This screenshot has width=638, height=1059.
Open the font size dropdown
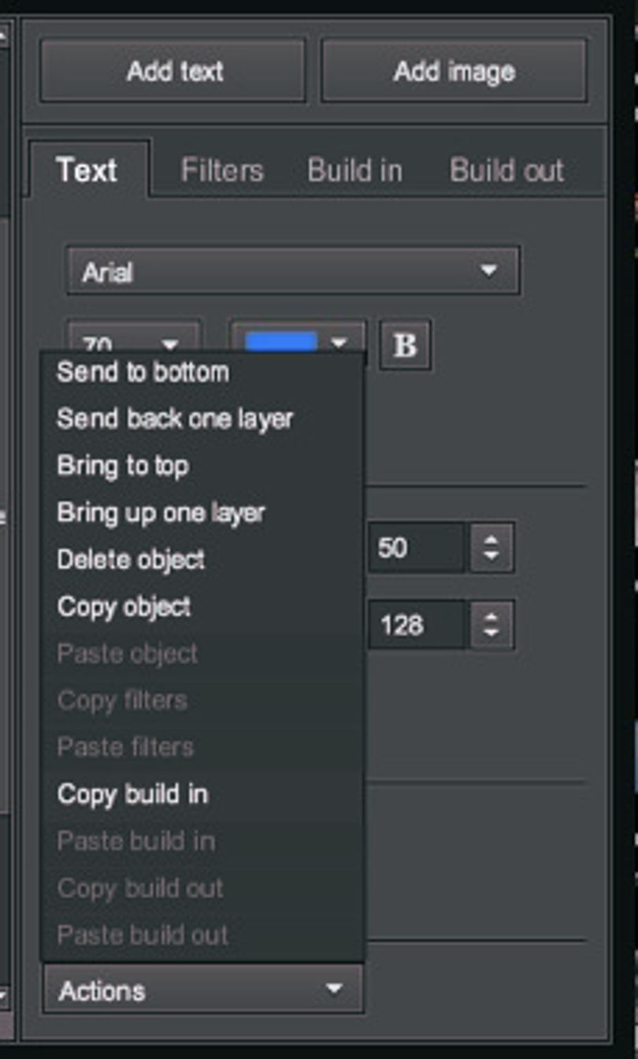[x=134, y=342]
